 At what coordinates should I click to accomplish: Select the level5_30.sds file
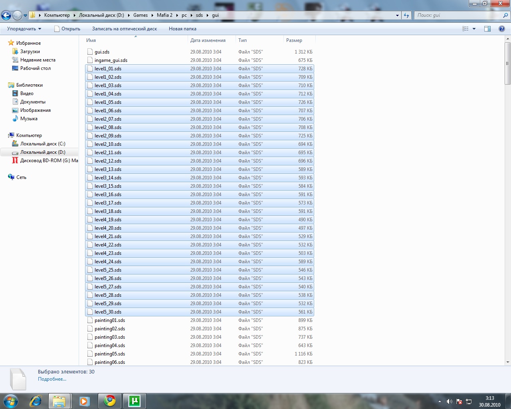[200, 312]
